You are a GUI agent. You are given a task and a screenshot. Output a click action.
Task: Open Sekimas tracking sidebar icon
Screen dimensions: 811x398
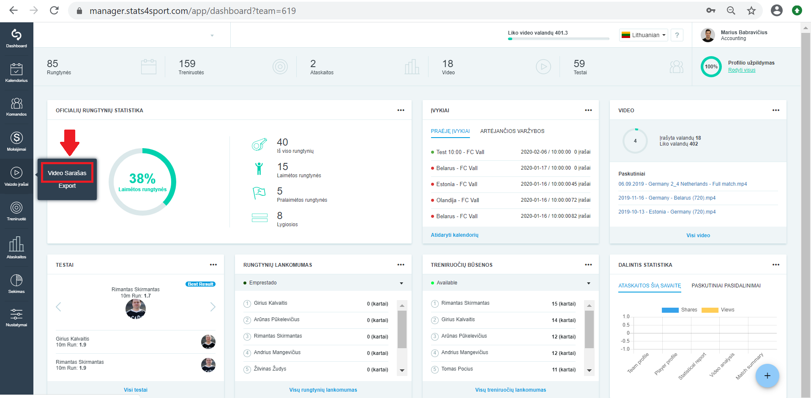point(16,283)
